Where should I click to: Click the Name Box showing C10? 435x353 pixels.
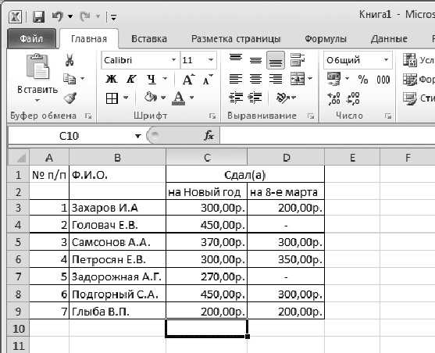click(x=70, y=136)
